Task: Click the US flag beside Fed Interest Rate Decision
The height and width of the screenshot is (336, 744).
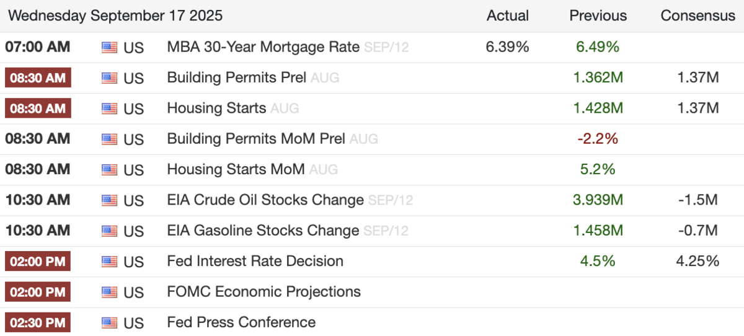Action: tap(109, 262)
